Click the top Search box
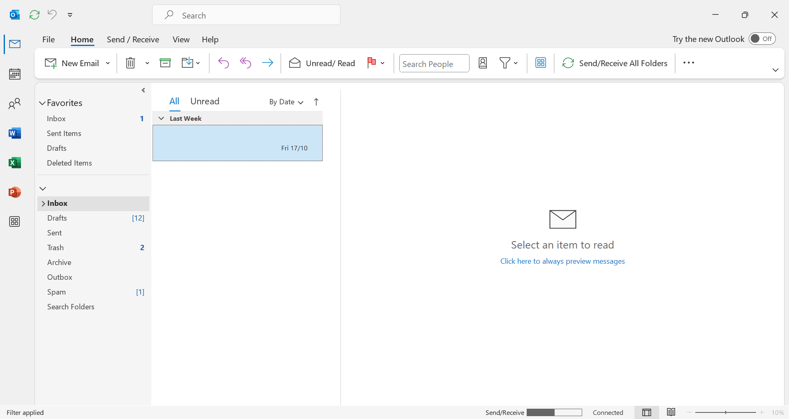The height and width of the screenshot is (419, 789). [246, 15]
